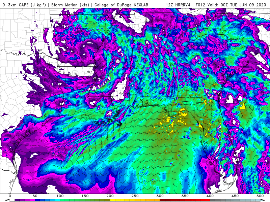
Task: Click the '12Z HRRRV4' model run text
Action: point(178,5)
